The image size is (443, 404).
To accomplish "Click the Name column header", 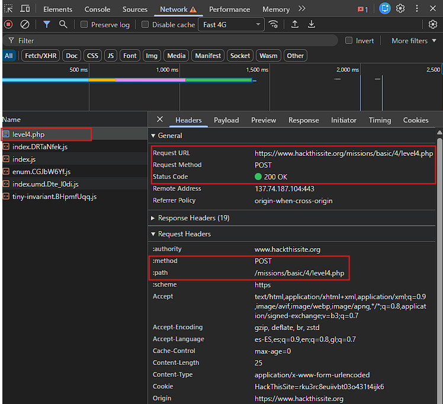I will tap(75, 120).
